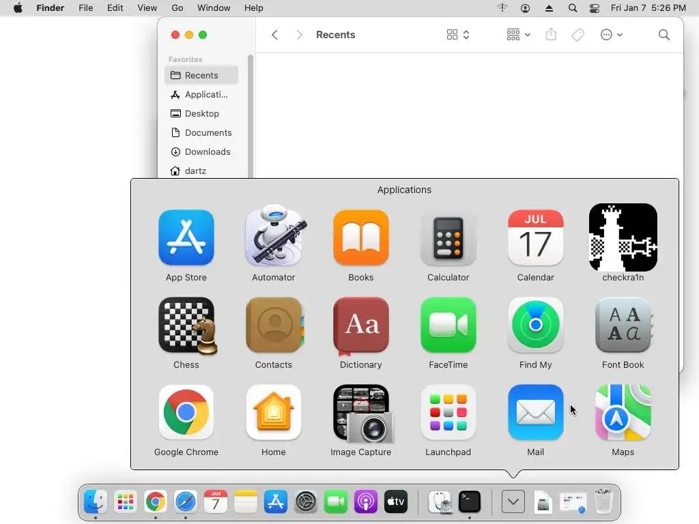Open the Find My app

pos(535,325)
